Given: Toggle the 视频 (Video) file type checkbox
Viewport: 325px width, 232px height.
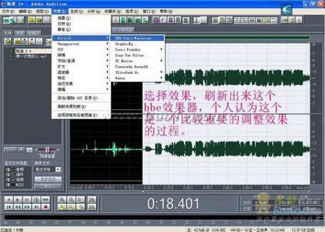Looking at the screenshot, I should pos(8,179).
